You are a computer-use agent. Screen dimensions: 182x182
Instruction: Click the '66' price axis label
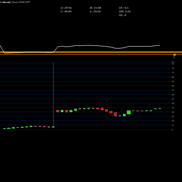click(x=173, y=77)
